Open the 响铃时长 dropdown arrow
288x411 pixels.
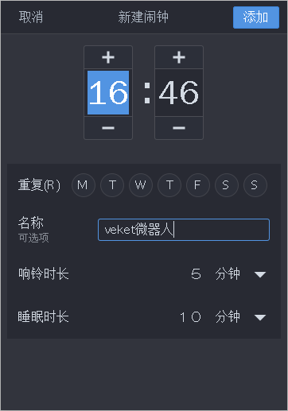pos(260,274)
